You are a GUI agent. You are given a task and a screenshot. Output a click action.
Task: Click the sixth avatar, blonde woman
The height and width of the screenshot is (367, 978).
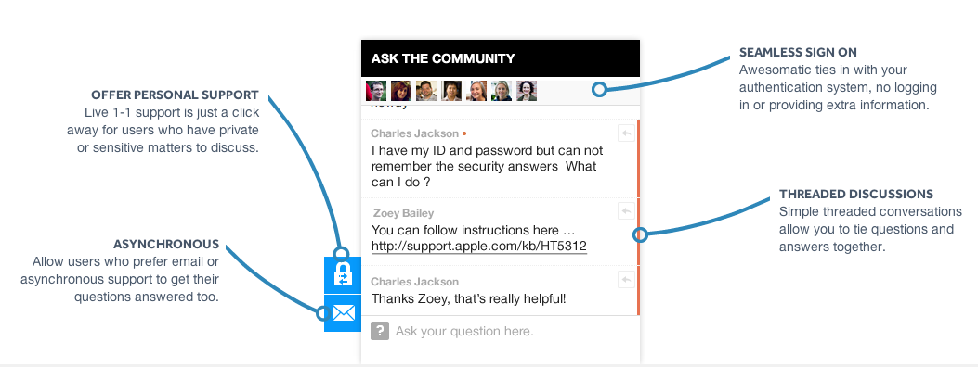point(501,91)
